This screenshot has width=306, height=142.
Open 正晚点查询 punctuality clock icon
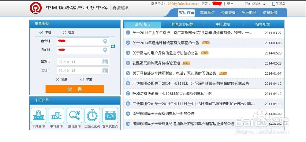(x=92, y=116)
